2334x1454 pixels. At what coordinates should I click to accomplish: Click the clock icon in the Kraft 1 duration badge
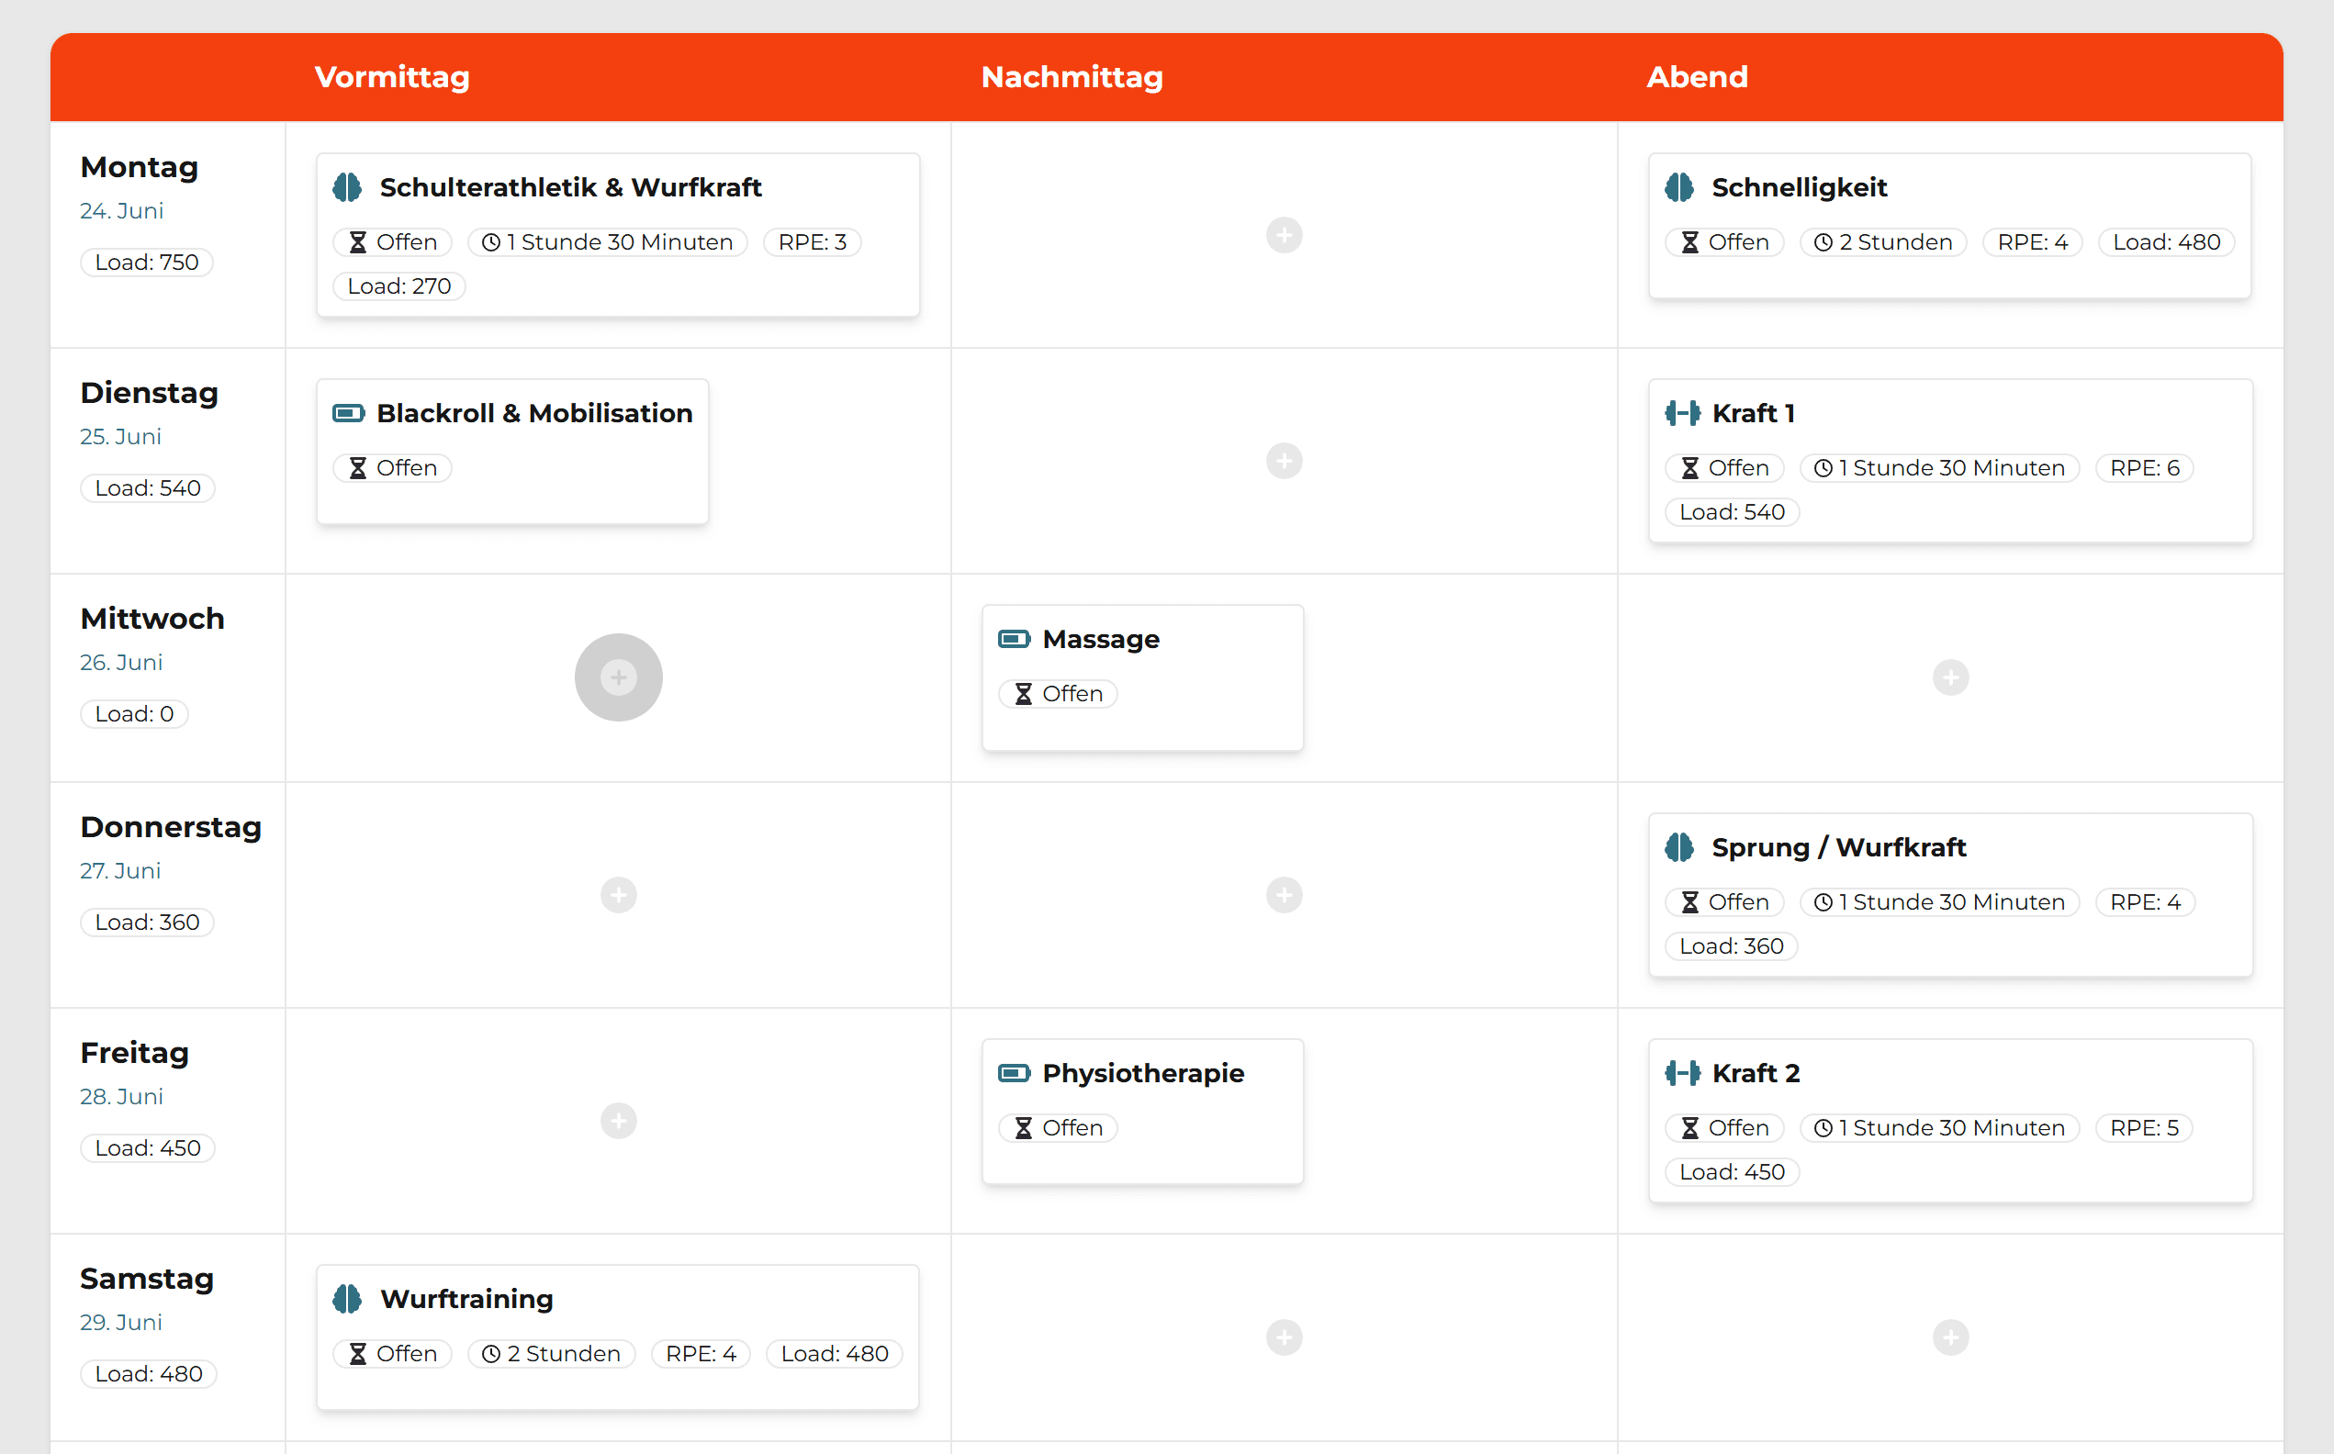[x=1823, y=467]
